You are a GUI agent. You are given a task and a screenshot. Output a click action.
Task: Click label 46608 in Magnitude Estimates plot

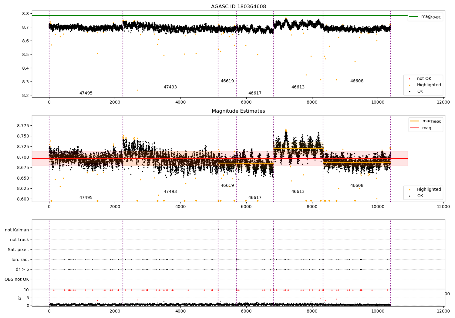[x=357, y=186]
